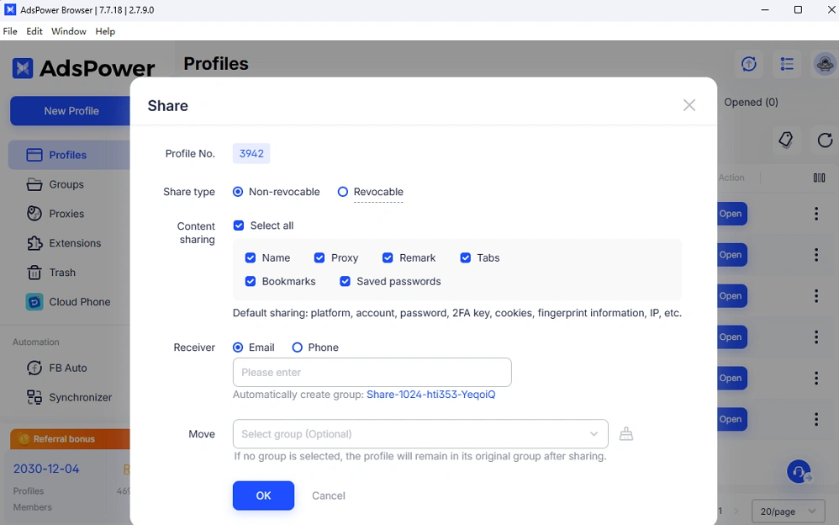Open the 20/page pagination dropdown
The image size is (839, 525).
click(x=788, y=511)
